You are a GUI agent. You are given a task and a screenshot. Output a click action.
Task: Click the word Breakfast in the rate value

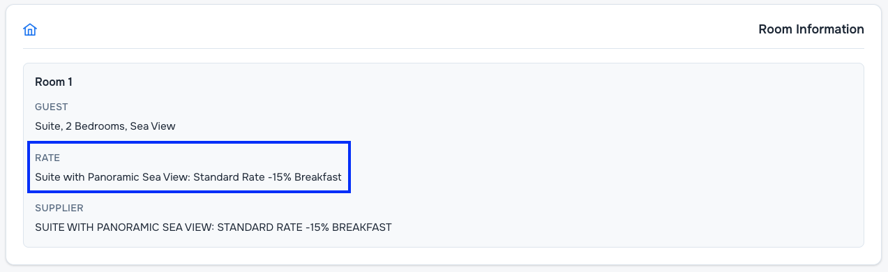(x=318, y=177)
